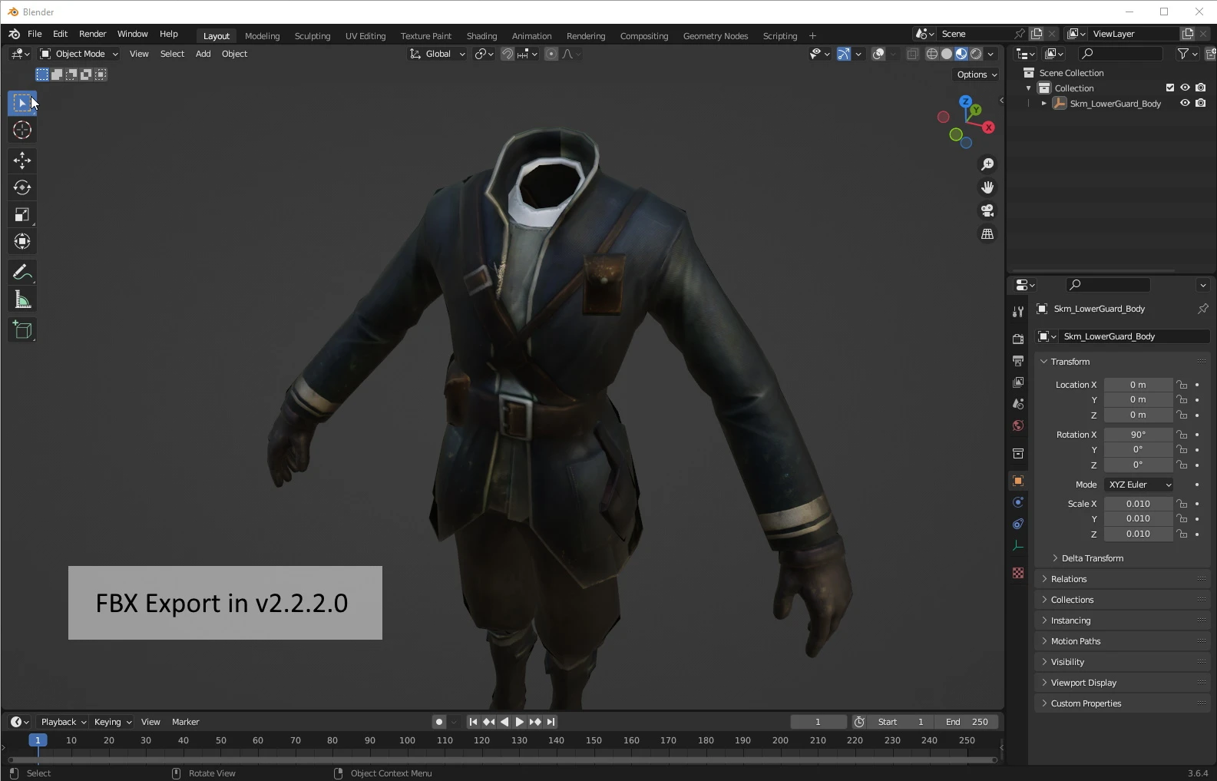
Task: Uncheck the Collection exclude checkbox
Action: click(1170, 88)
